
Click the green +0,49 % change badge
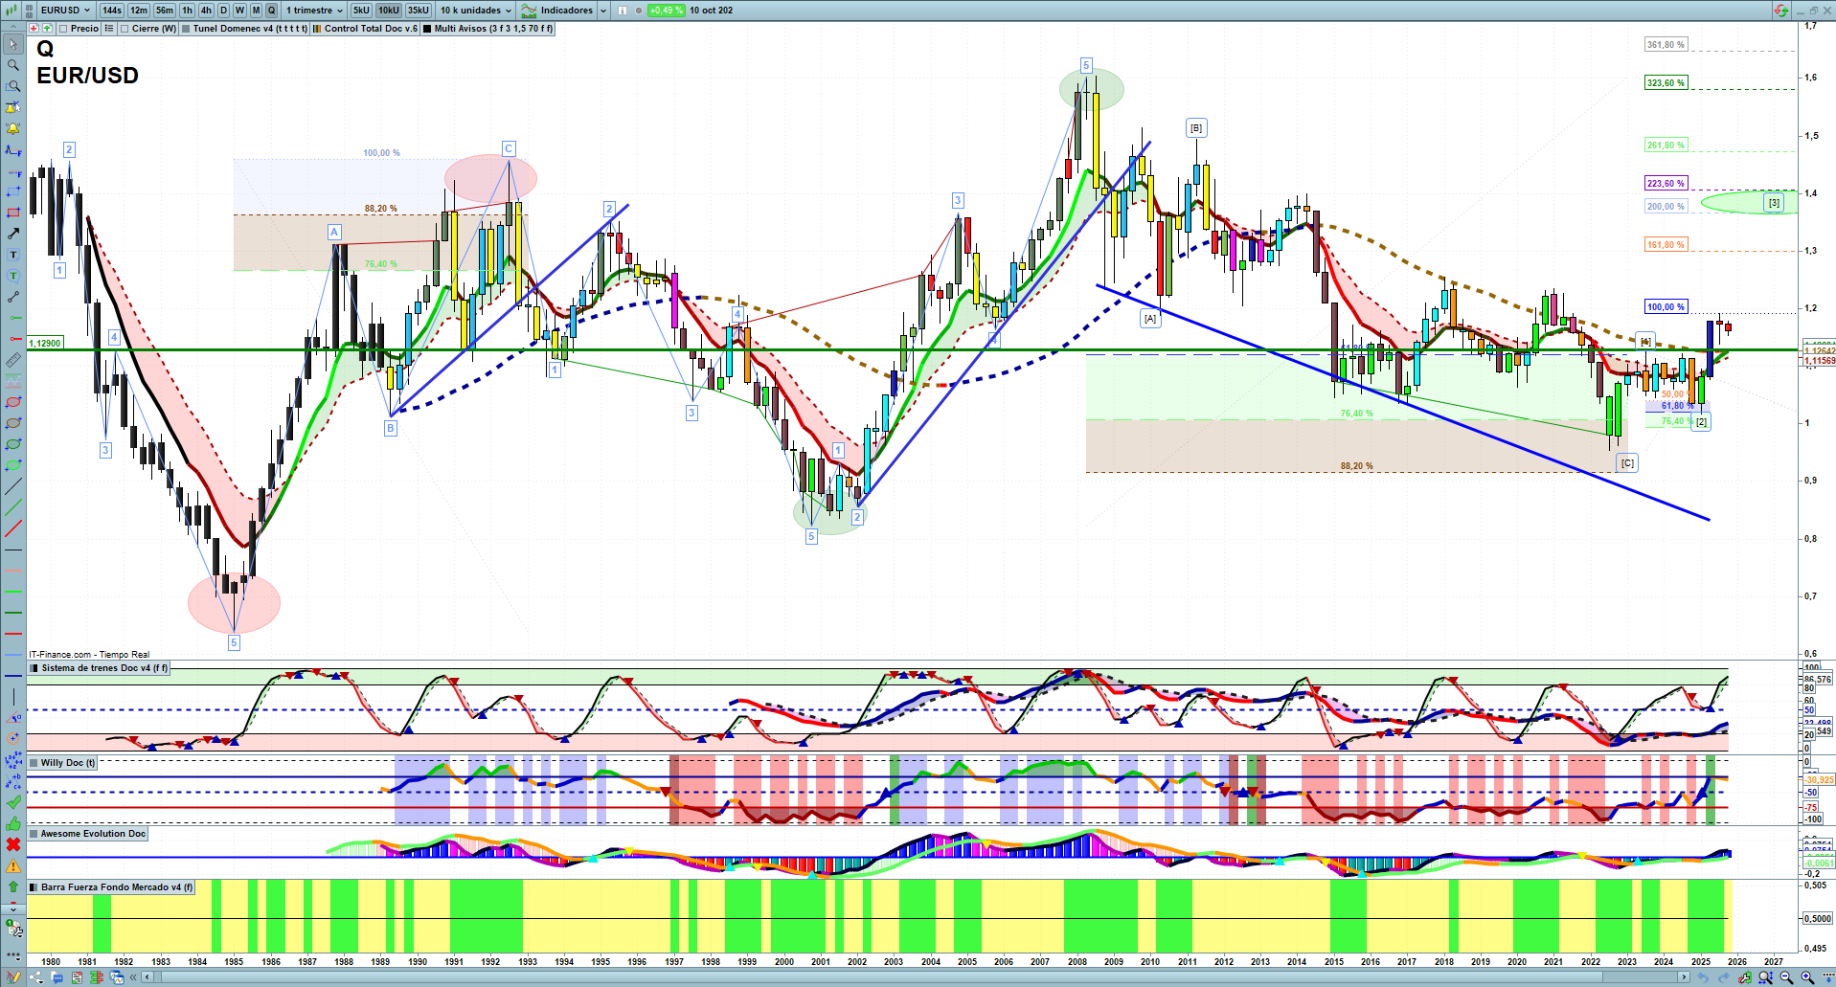click(x=666, y=11)
